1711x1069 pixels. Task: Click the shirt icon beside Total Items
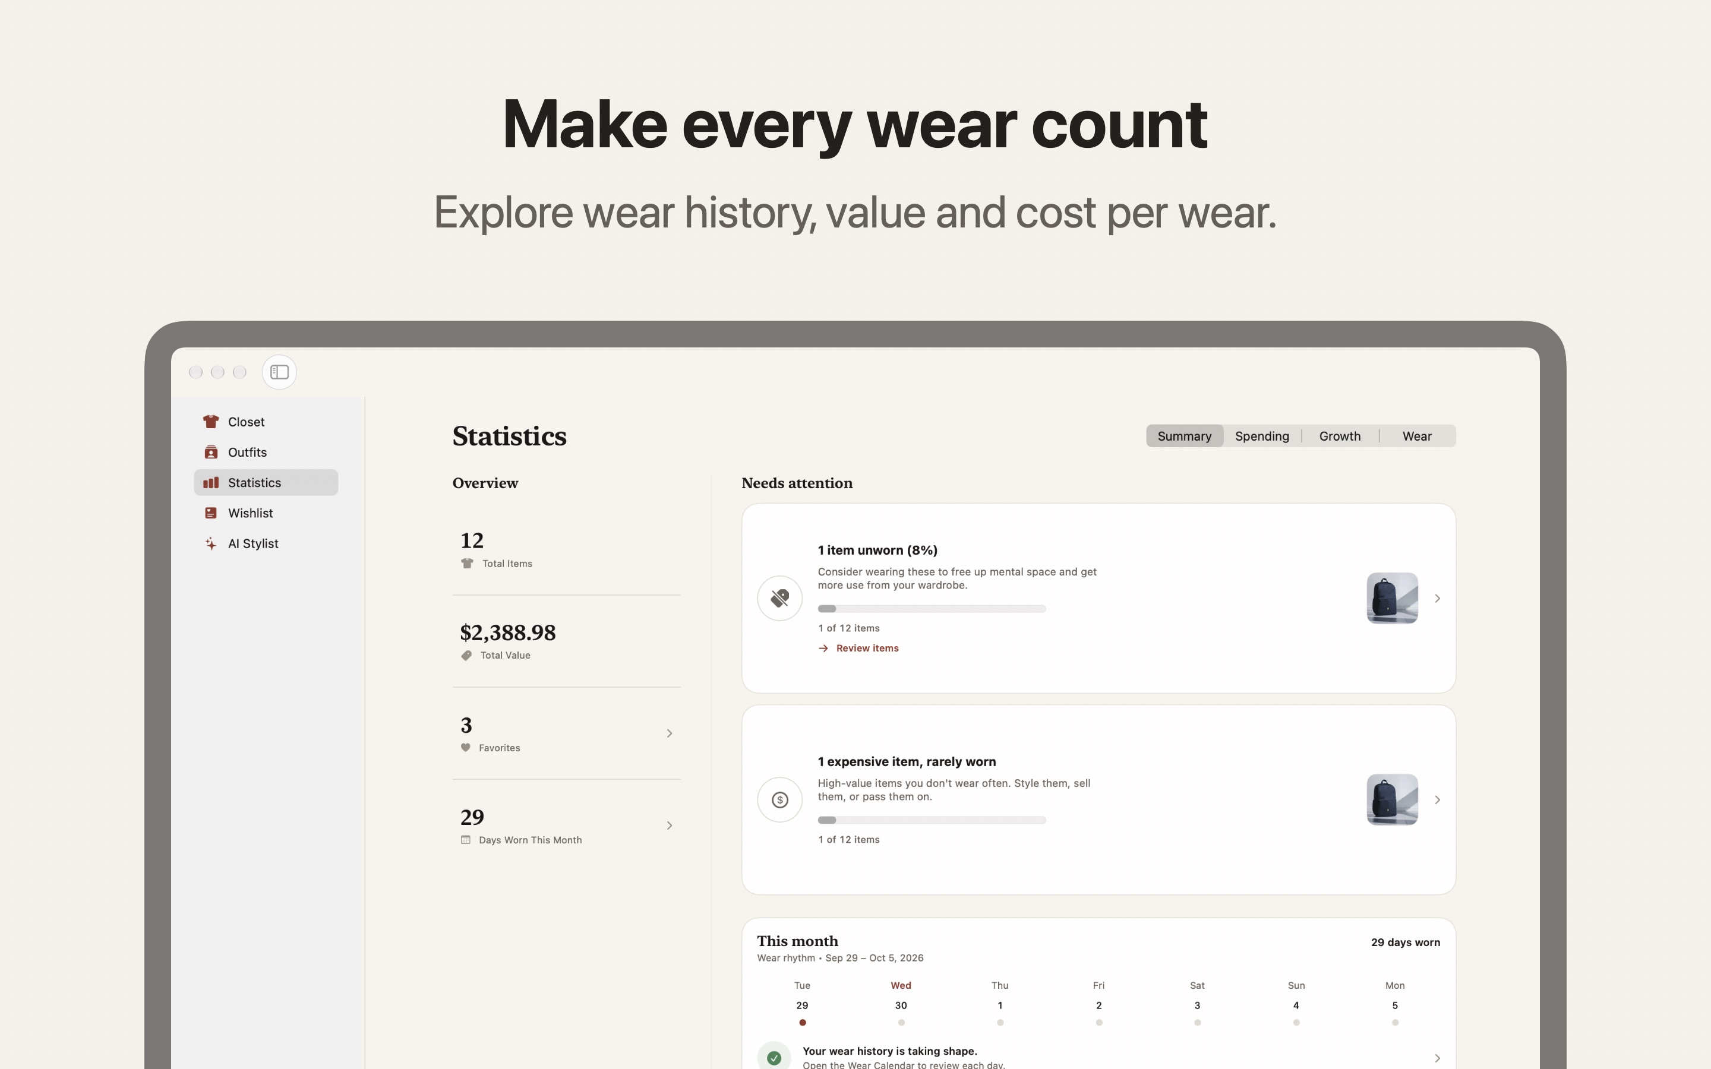(466, 564)
